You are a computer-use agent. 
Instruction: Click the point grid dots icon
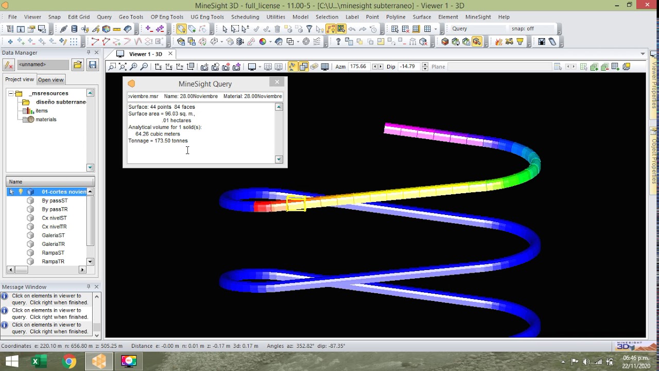click(x=74, y=42)
